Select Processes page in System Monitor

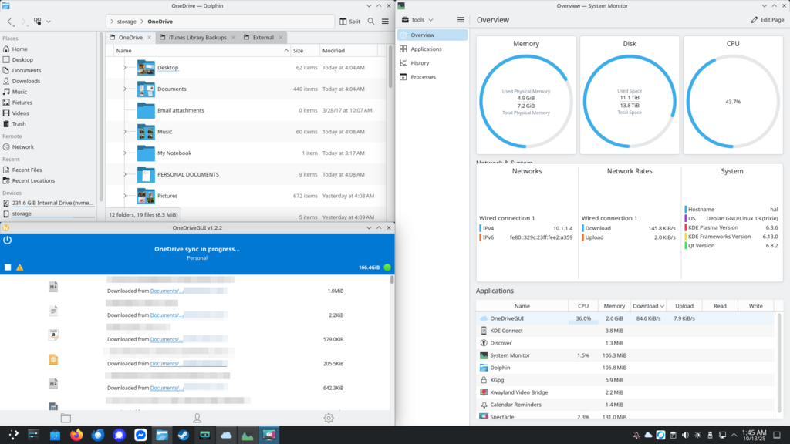432,77
